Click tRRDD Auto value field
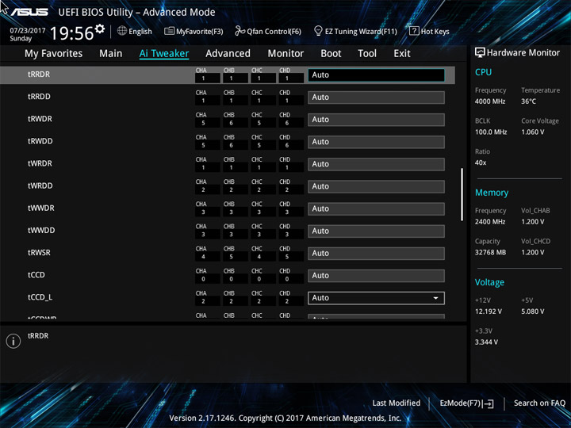 click(376, 97)
